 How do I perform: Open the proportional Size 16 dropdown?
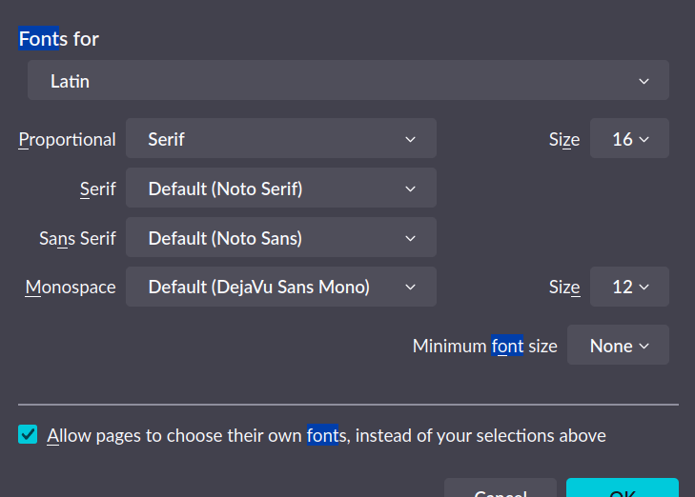629,139
